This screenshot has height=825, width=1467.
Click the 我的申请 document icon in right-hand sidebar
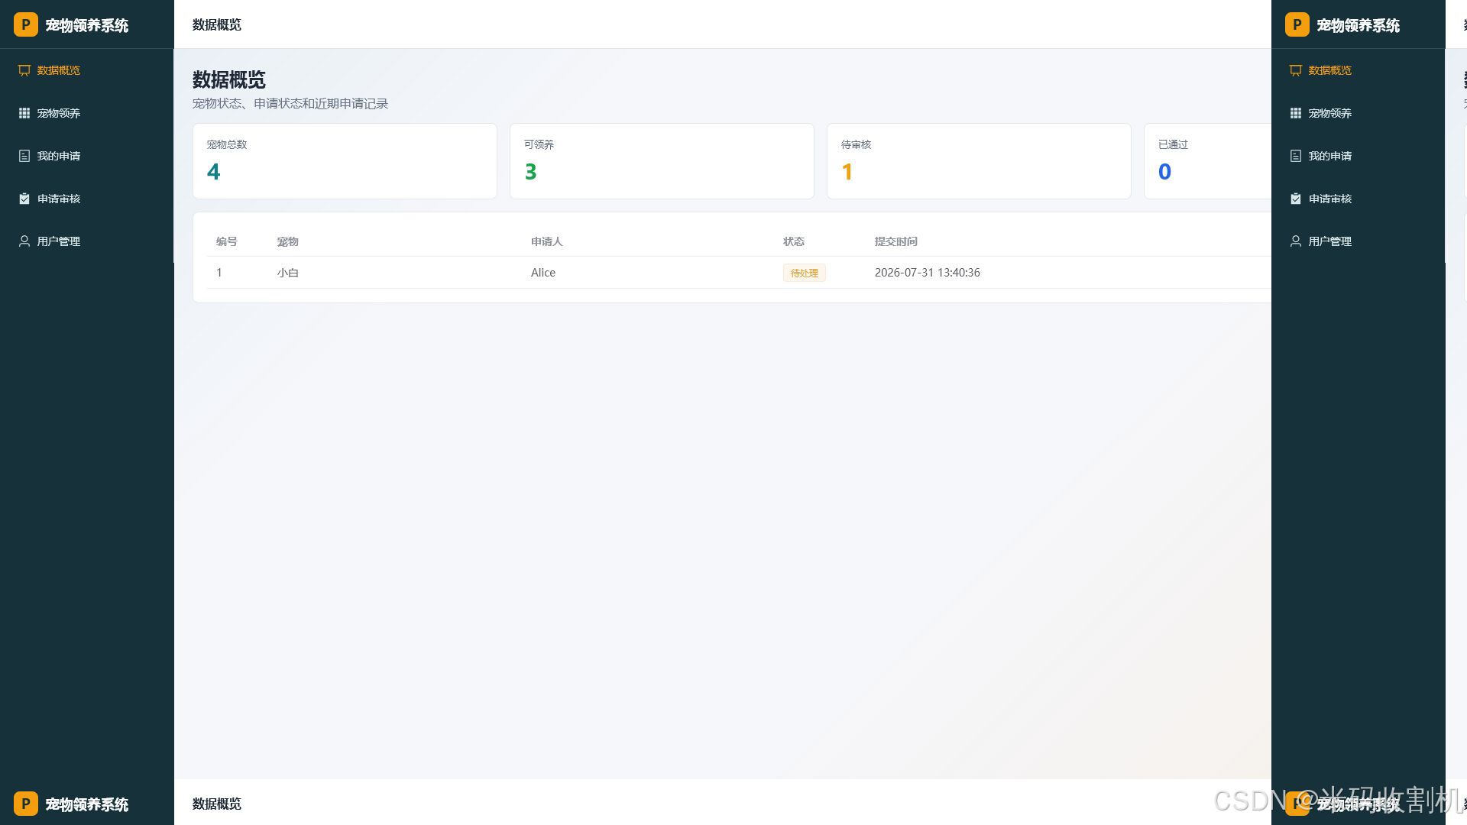(1296, 156)
